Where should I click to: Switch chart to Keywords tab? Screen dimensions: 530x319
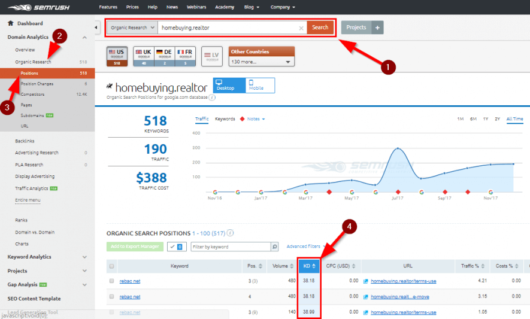pyautogui.click(x=225, y=119)
